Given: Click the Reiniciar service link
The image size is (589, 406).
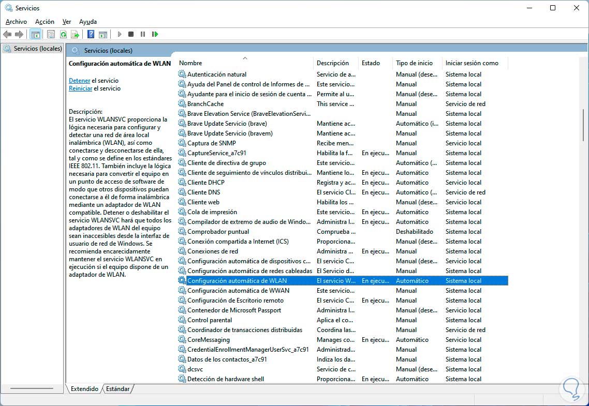Looking at the screenshot, I should tap(80, 88).
